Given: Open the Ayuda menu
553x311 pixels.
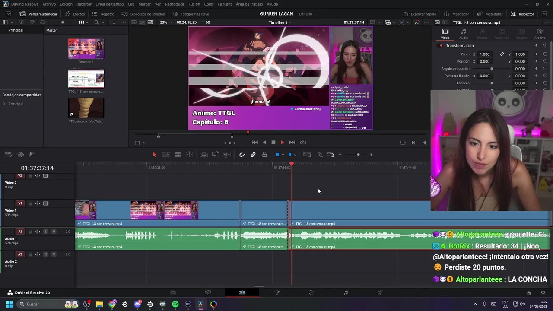Looking at the screenshot, I should pyautogui.click(x=273, y=4).
